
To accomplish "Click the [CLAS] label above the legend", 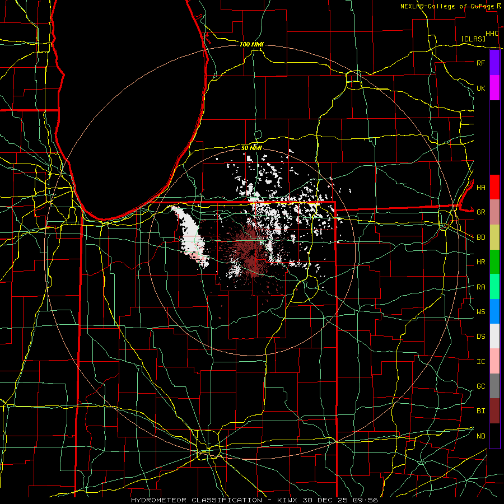I will click(x=473, y=39).
